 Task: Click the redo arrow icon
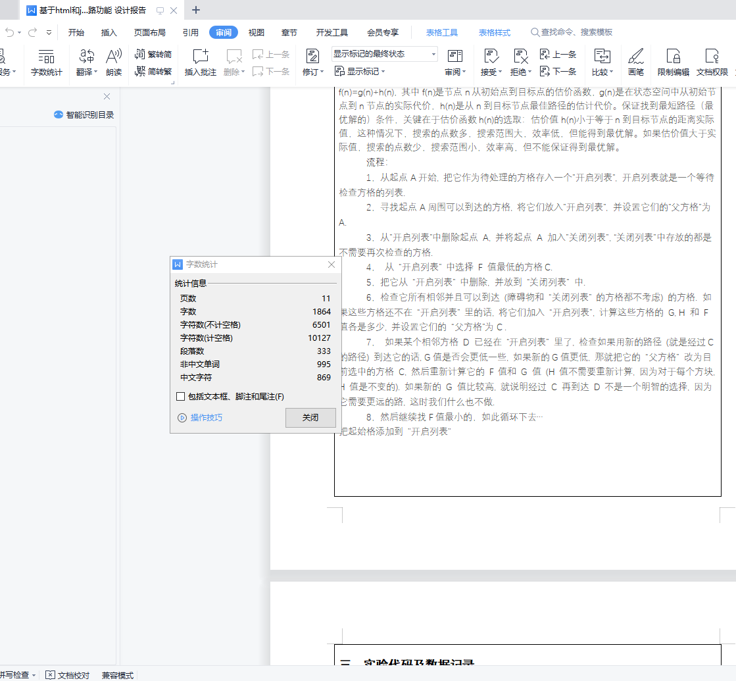point(32,32)
